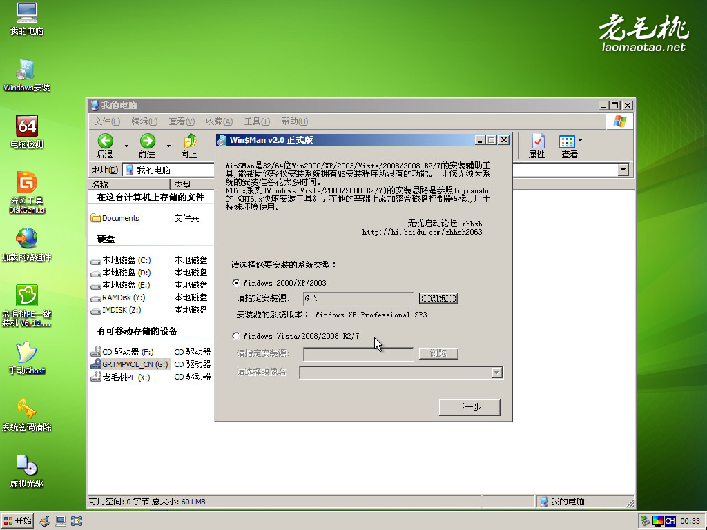Select the Documents folder in the file list
Screen dimensions: 707x530
click(115, 218)
